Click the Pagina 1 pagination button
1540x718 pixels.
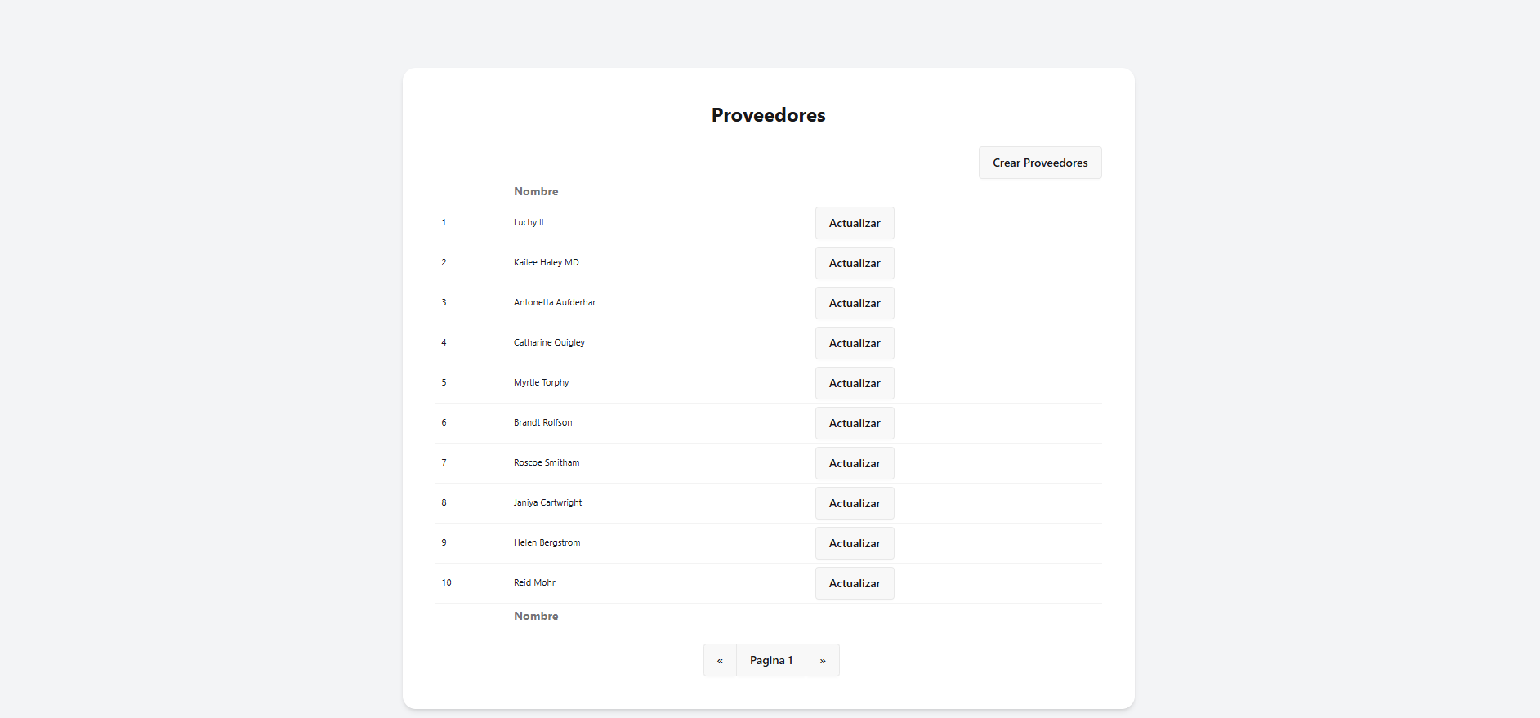771,660
